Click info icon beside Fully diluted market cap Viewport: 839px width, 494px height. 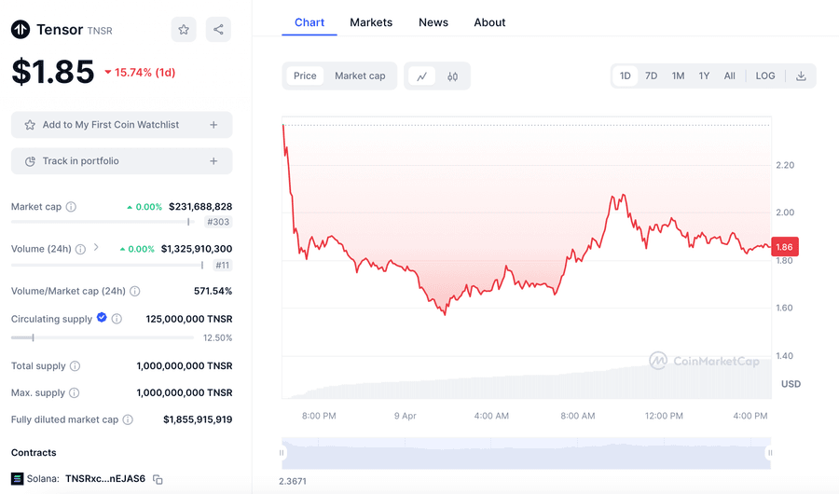(128, 420)
